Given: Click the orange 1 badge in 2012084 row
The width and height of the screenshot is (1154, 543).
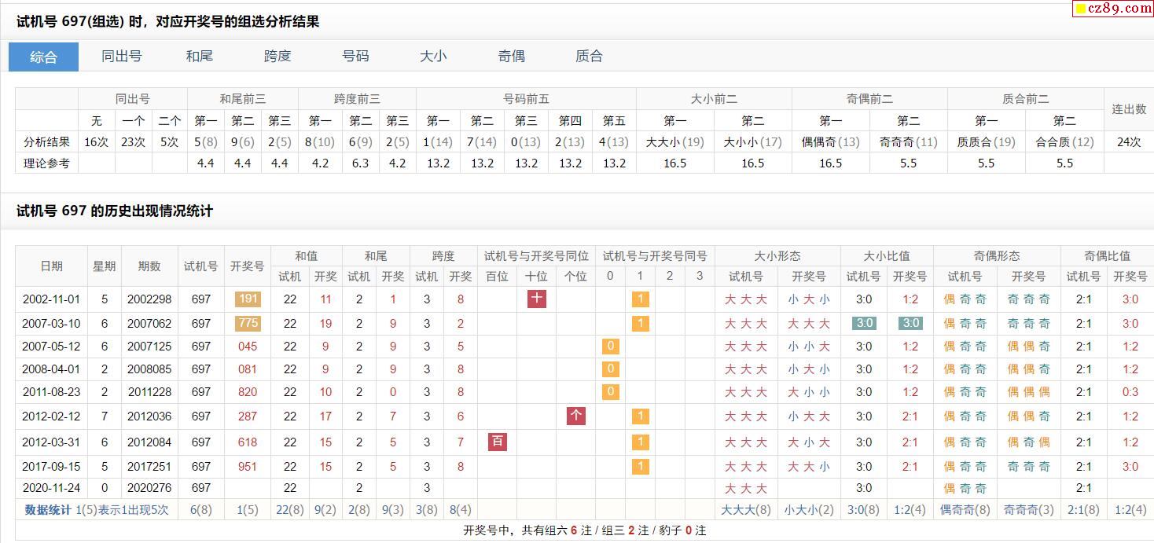Looking at the screenshot, I should [x=641, y=442].
